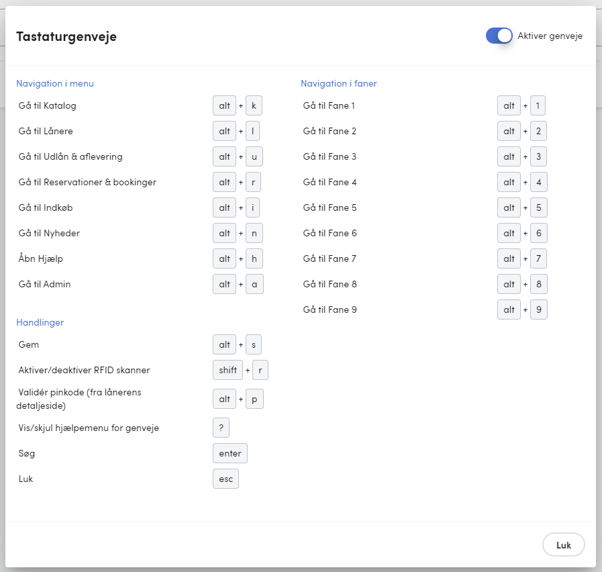Click the 'a' key badge for Admin
The width and height of the screenshot is (602, 572).
click(254, 284)
